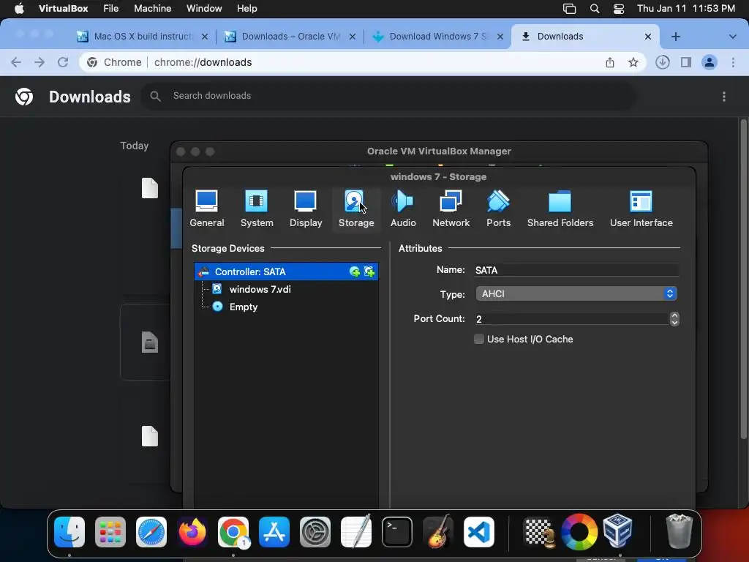This screenshot has width=749, height=562.
Task: Toggle Chrome side panel
Action: pos(686,62)
